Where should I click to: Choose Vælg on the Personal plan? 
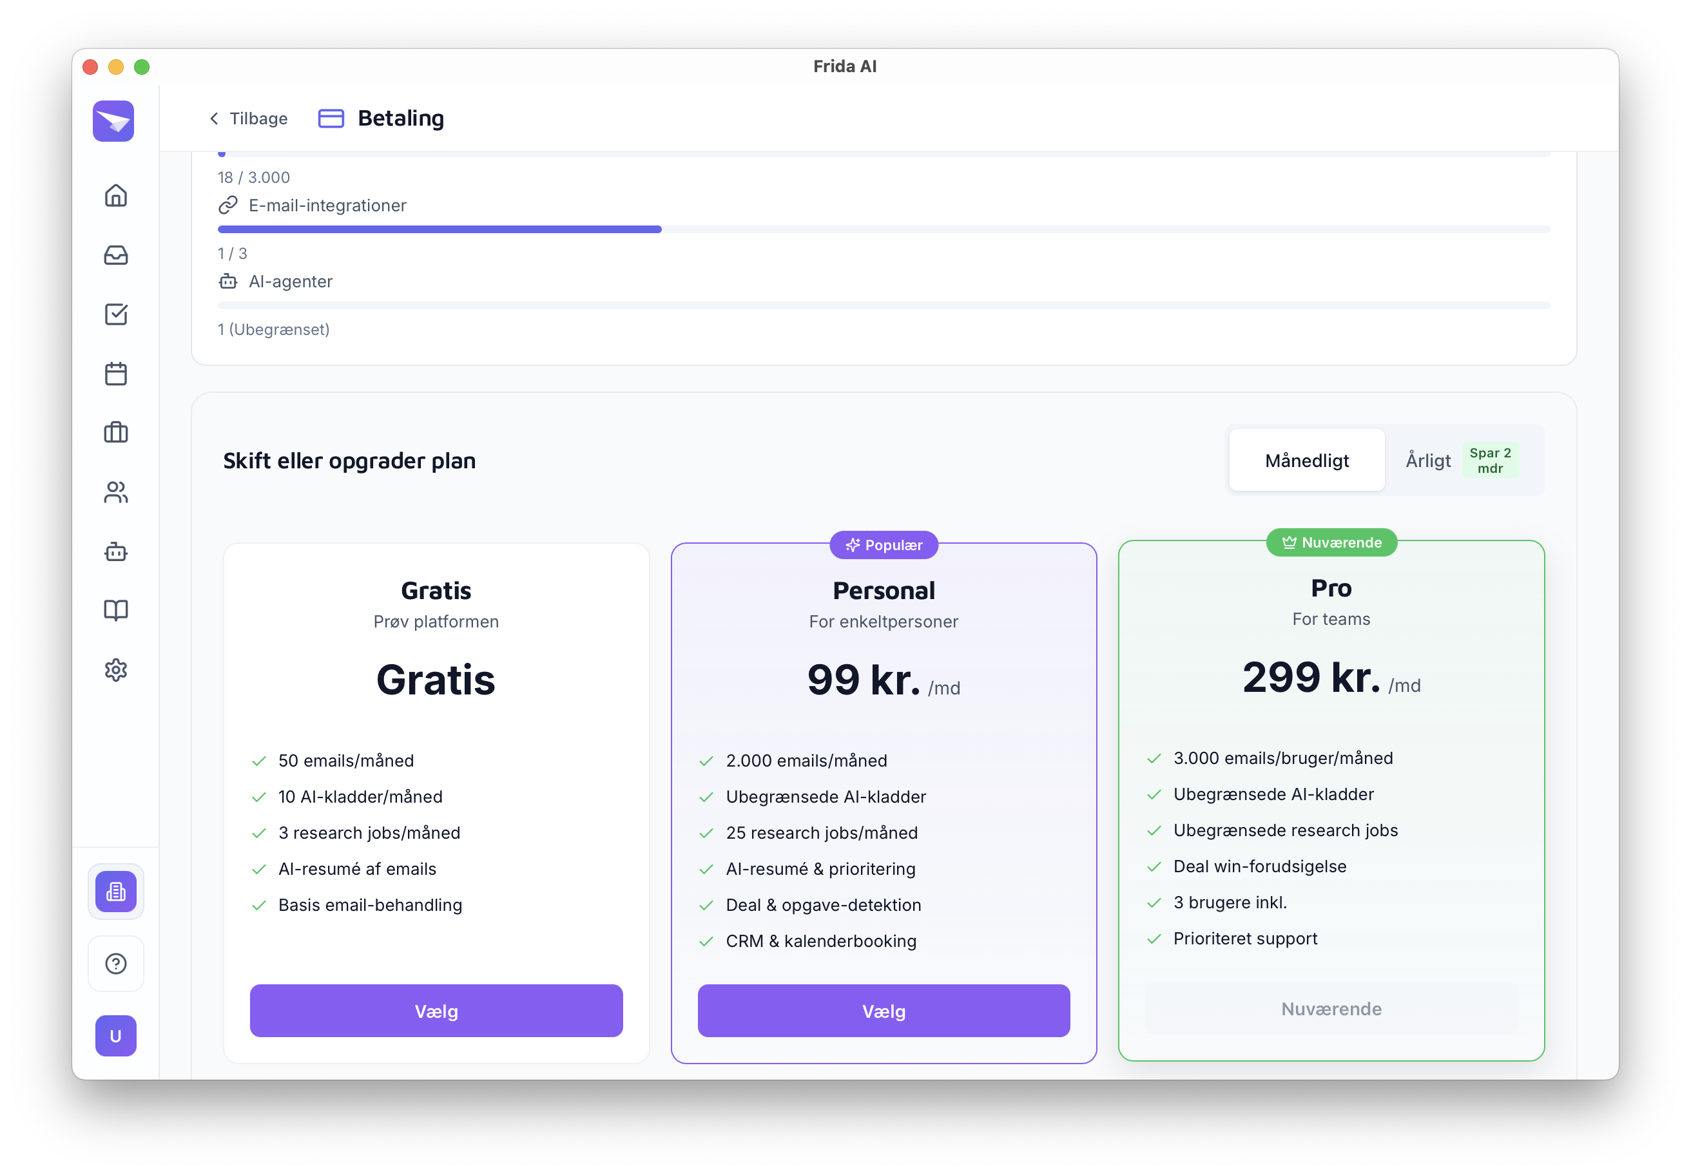pos(883,1011)
